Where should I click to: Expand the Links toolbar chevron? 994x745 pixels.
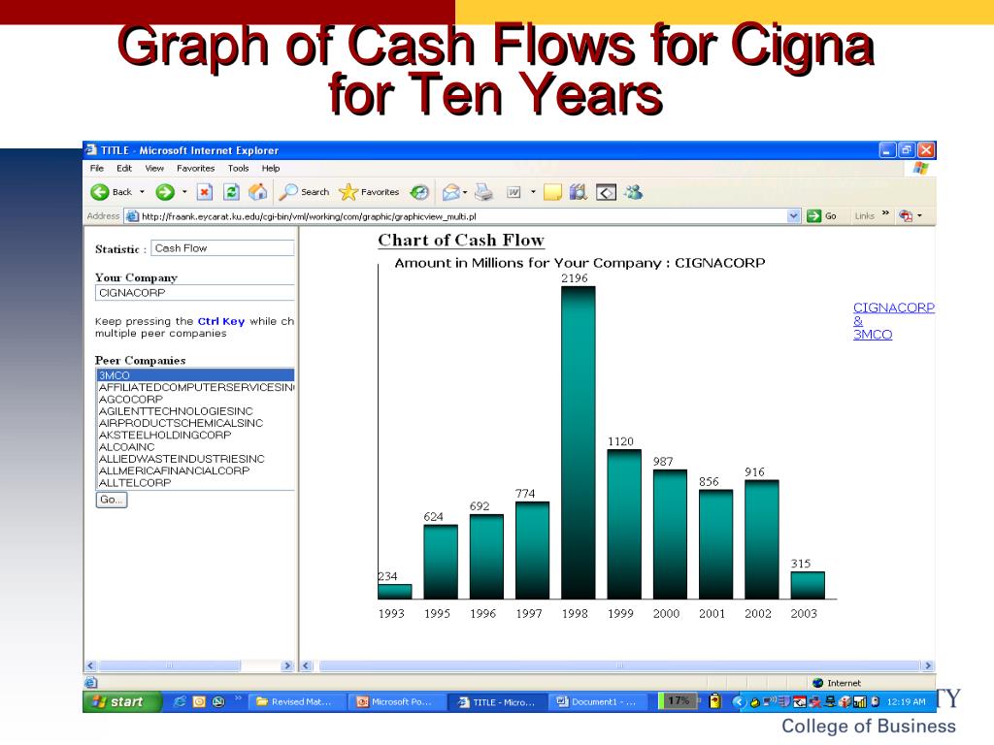point(885,213)
